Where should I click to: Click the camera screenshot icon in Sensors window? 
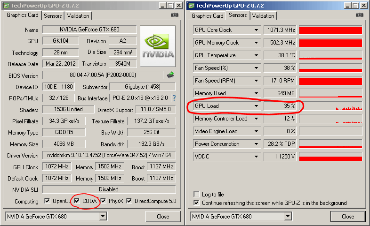coord(360,15)
